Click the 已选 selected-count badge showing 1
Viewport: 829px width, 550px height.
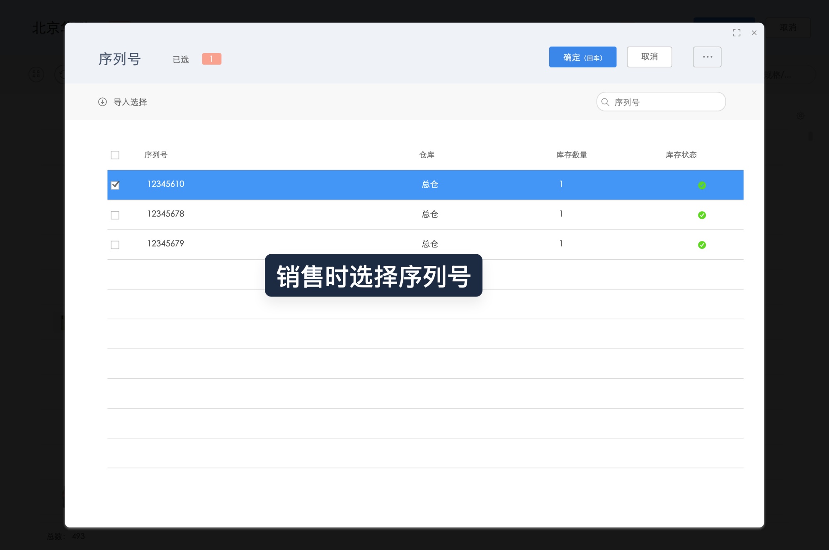click(x=211, y=59)
